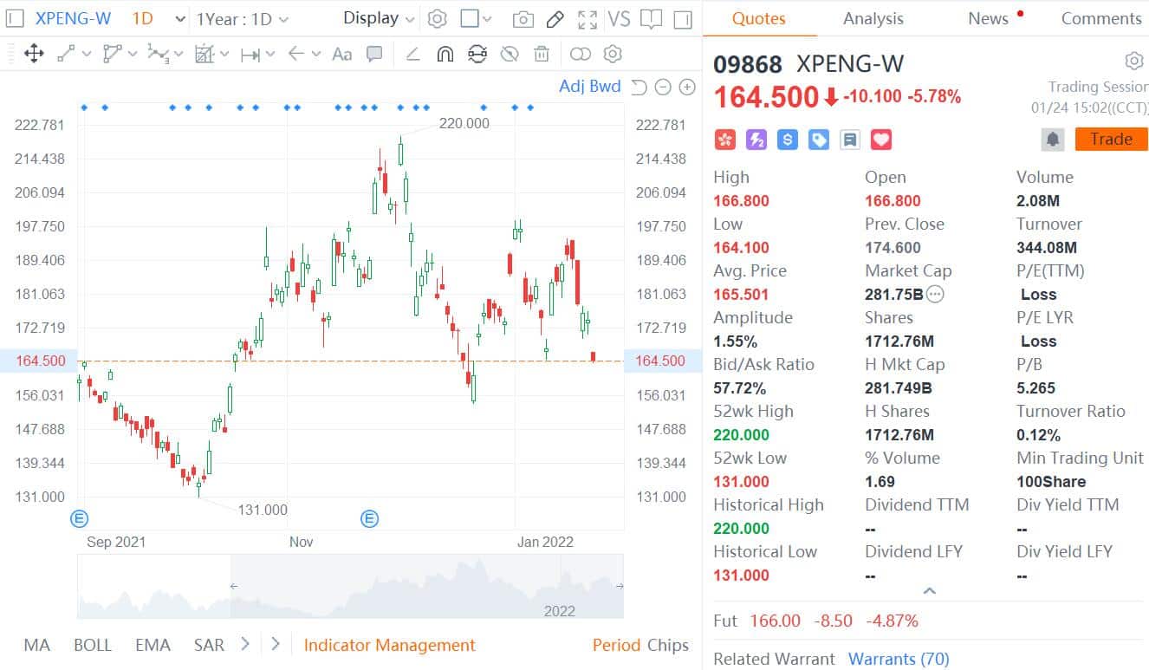Open chart settings via the gear icon
Screen dimensions: 1149x670
click(438, 19)
